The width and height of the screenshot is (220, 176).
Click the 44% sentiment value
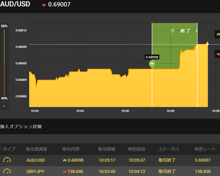coord(4,98)
